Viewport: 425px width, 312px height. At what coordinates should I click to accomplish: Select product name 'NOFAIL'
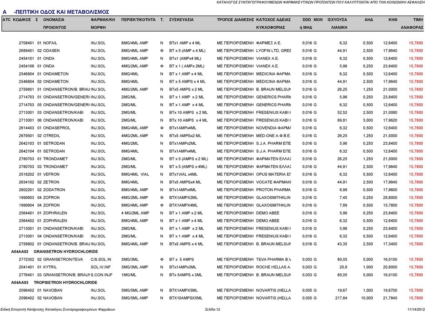point(50,43)
